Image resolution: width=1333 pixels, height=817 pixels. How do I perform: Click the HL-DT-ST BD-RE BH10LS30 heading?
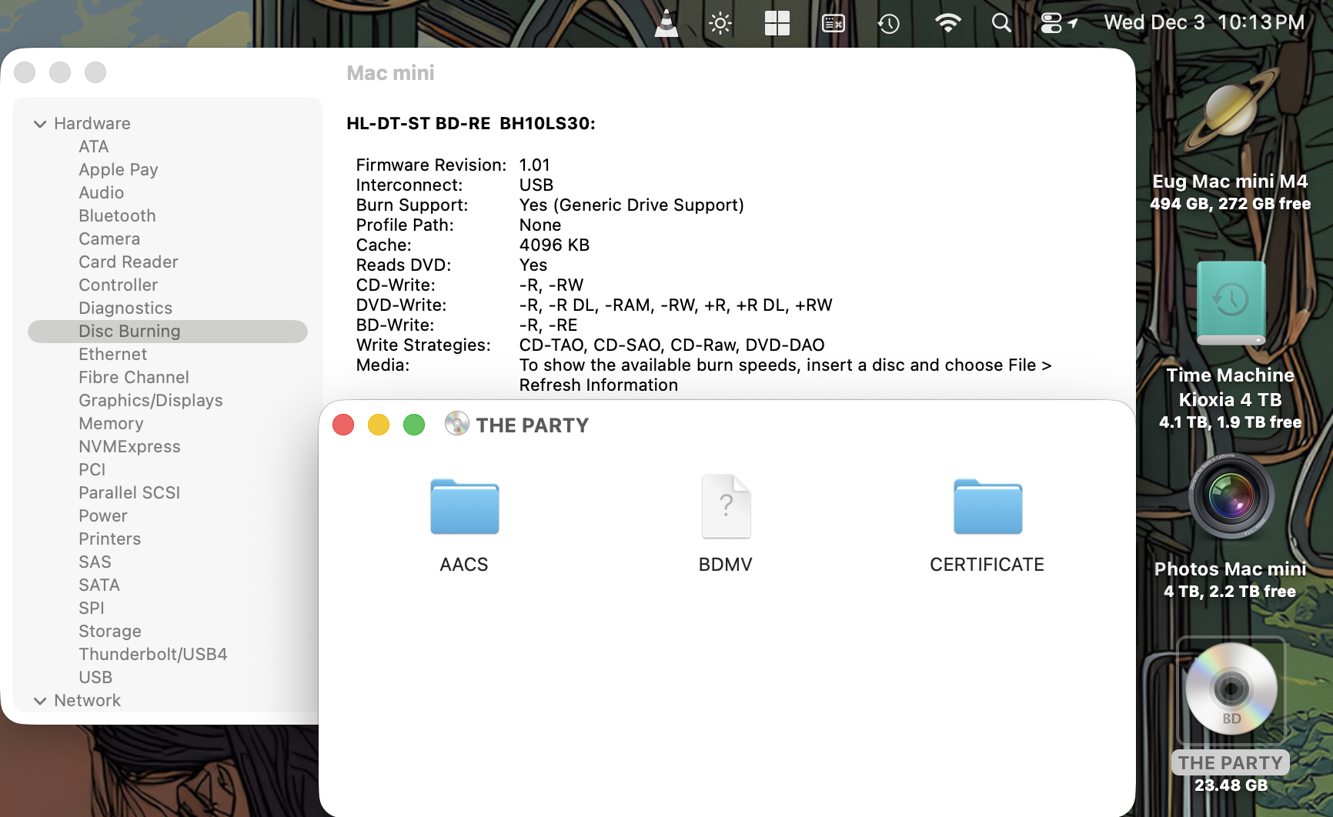pos(470,123)
